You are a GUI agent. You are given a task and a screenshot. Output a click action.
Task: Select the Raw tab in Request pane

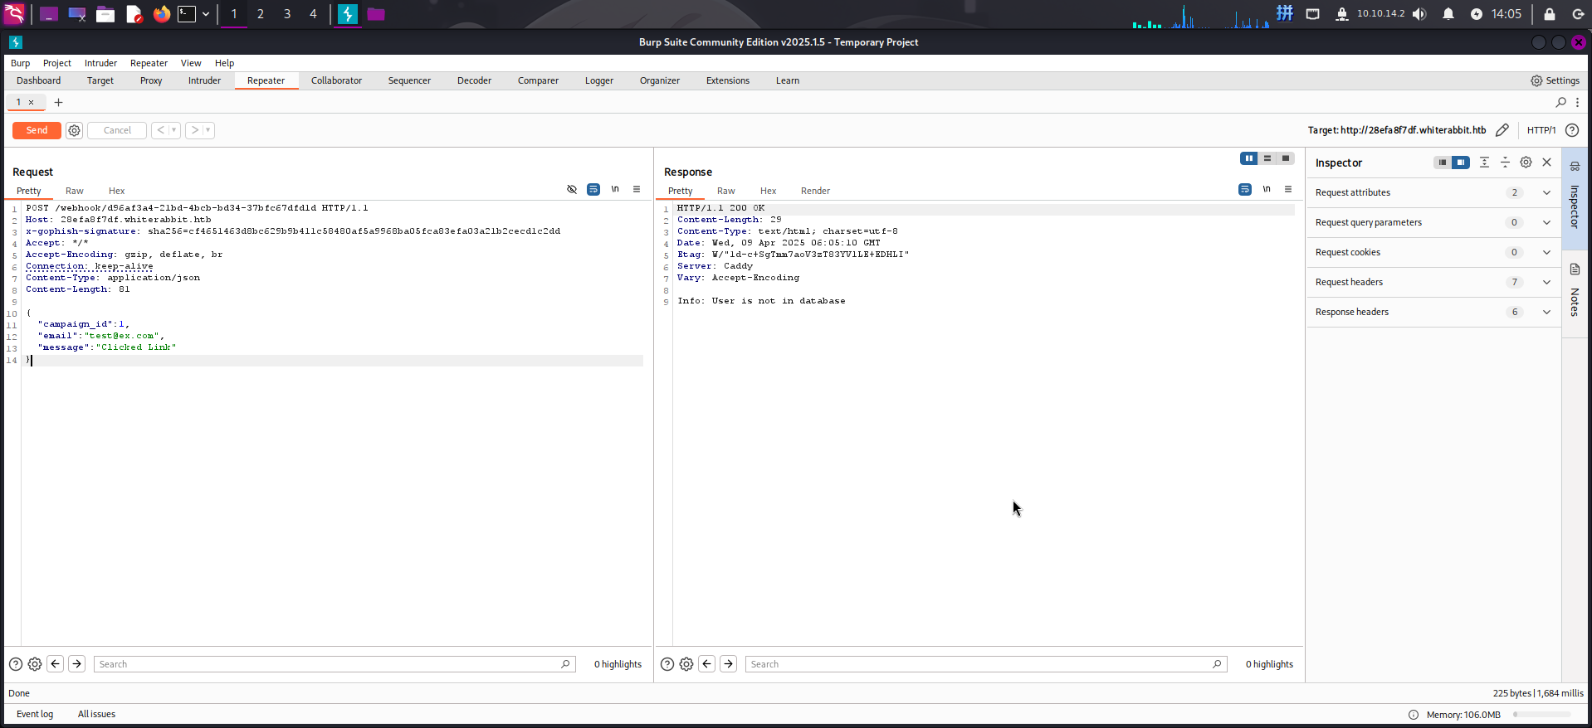coord(75,191)
